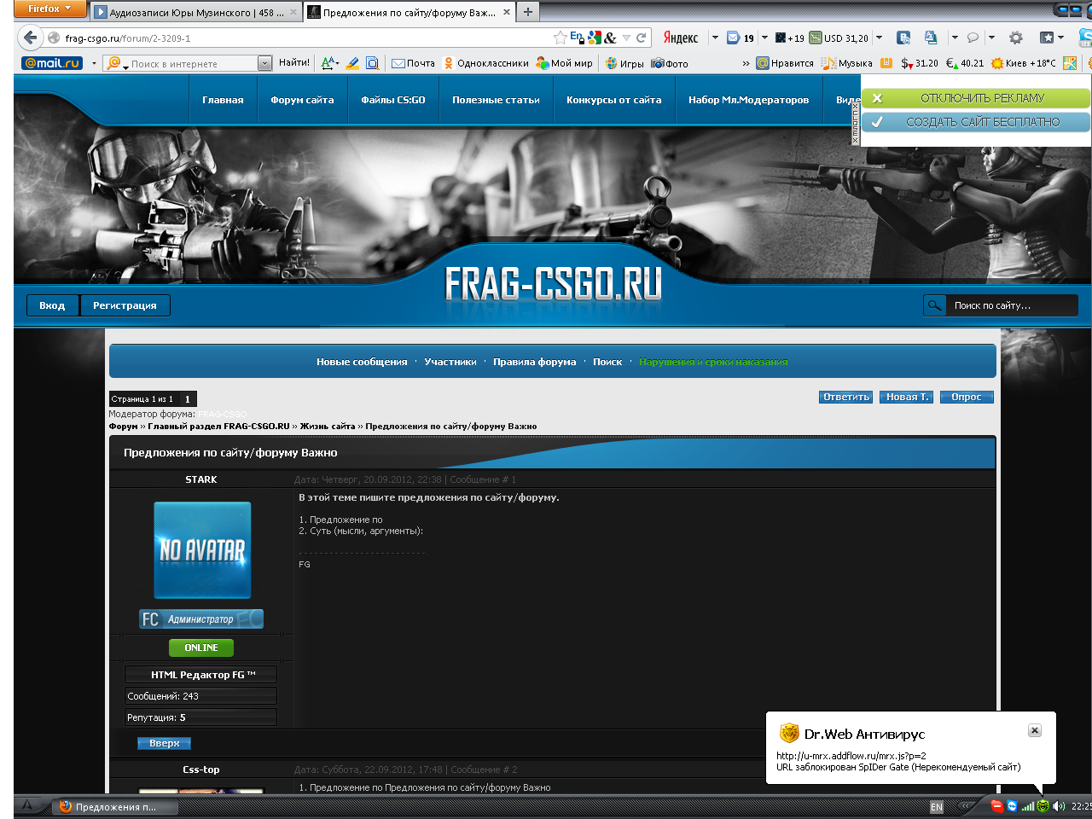1092x819 pixels.
Task: Click the speech bubble chat icon
Action: [x=973, y=38]
